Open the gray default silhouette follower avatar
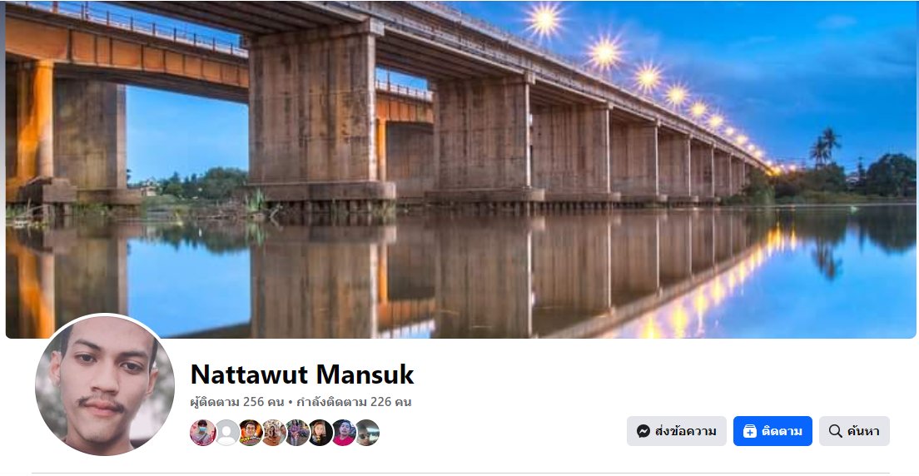The image size is (919, 476). [x=226, y=433]
